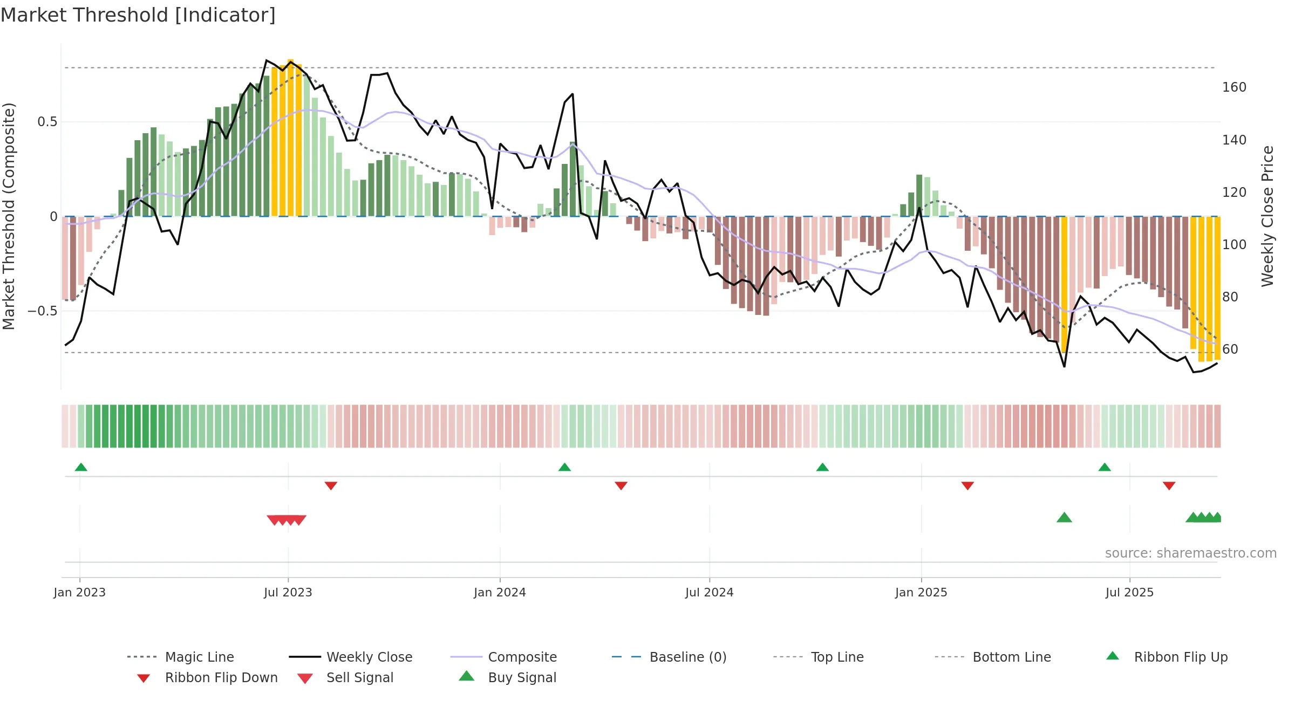Click the Jul 2025 x-axis label
The width and height of the screenshot is (1295, 728).
tap(1130, 592)
